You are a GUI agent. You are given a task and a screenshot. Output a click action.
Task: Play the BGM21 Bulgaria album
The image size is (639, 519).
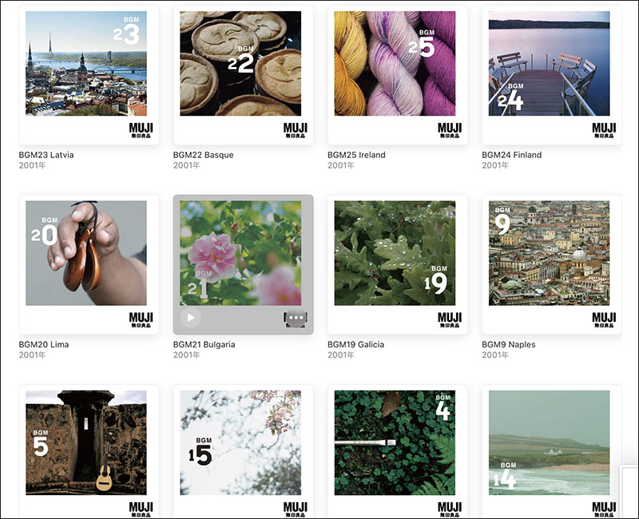(190, 317)
